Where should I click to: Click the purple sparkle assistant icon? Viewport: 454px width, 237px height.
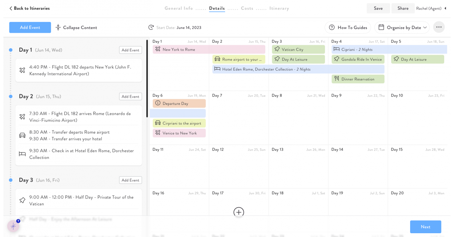tap(13, 226)
